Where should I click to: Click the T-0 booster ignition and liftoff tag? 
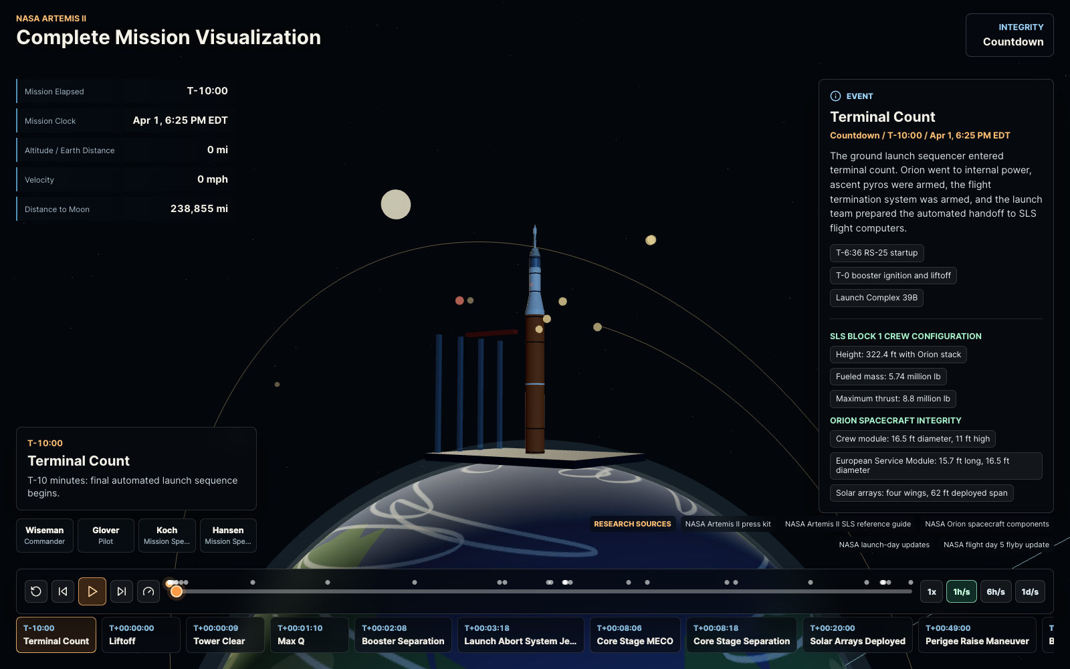coord(893,276)
